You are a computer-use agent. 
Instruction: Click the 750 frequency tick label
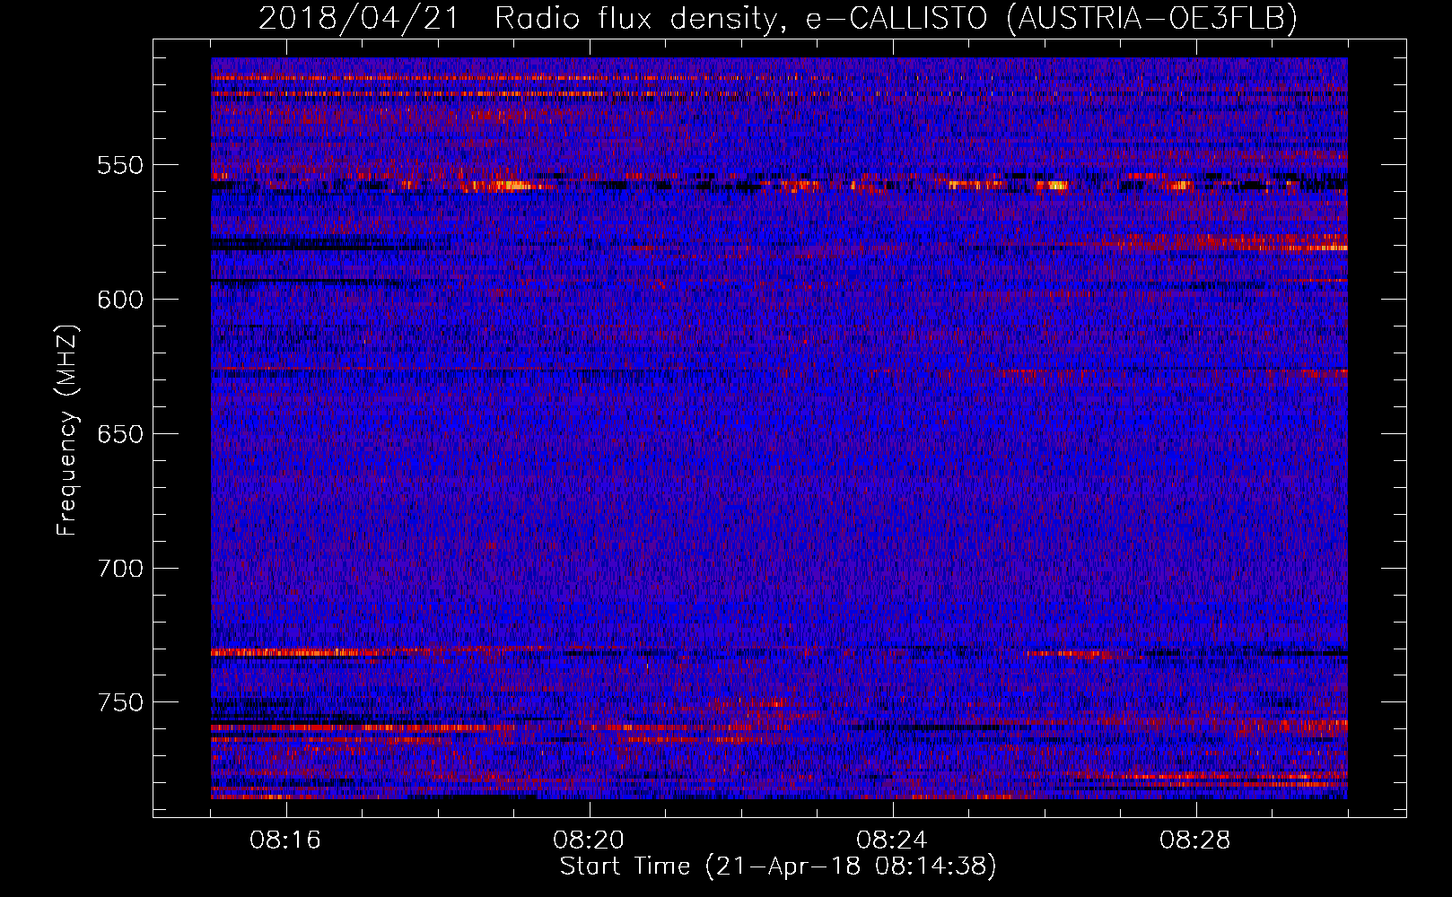click(120, 702)
